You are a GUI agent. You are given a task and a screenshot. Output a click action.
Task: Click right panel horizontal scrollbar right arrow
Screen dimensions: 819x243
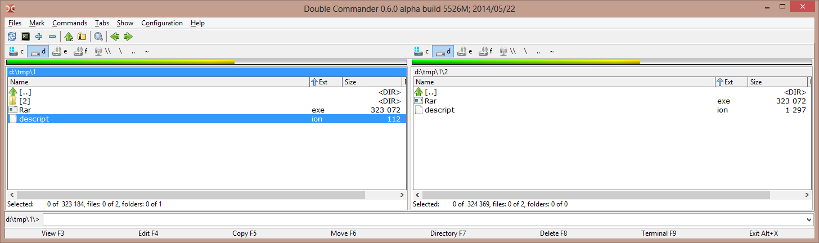807,195
